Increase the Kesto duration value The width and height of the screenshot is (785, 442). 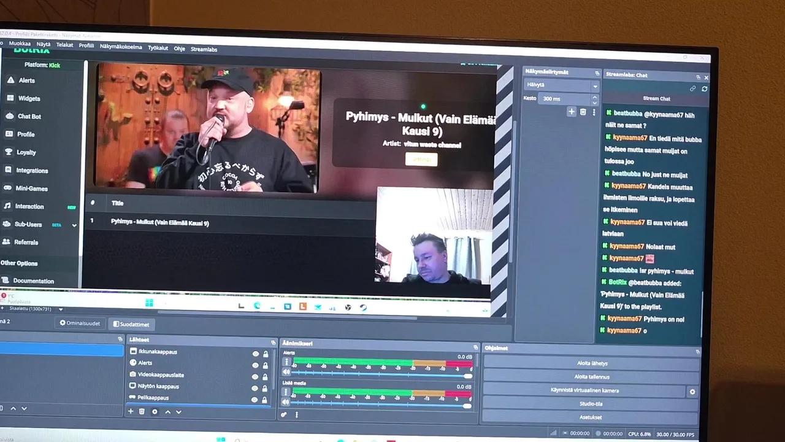coord(594,96)
